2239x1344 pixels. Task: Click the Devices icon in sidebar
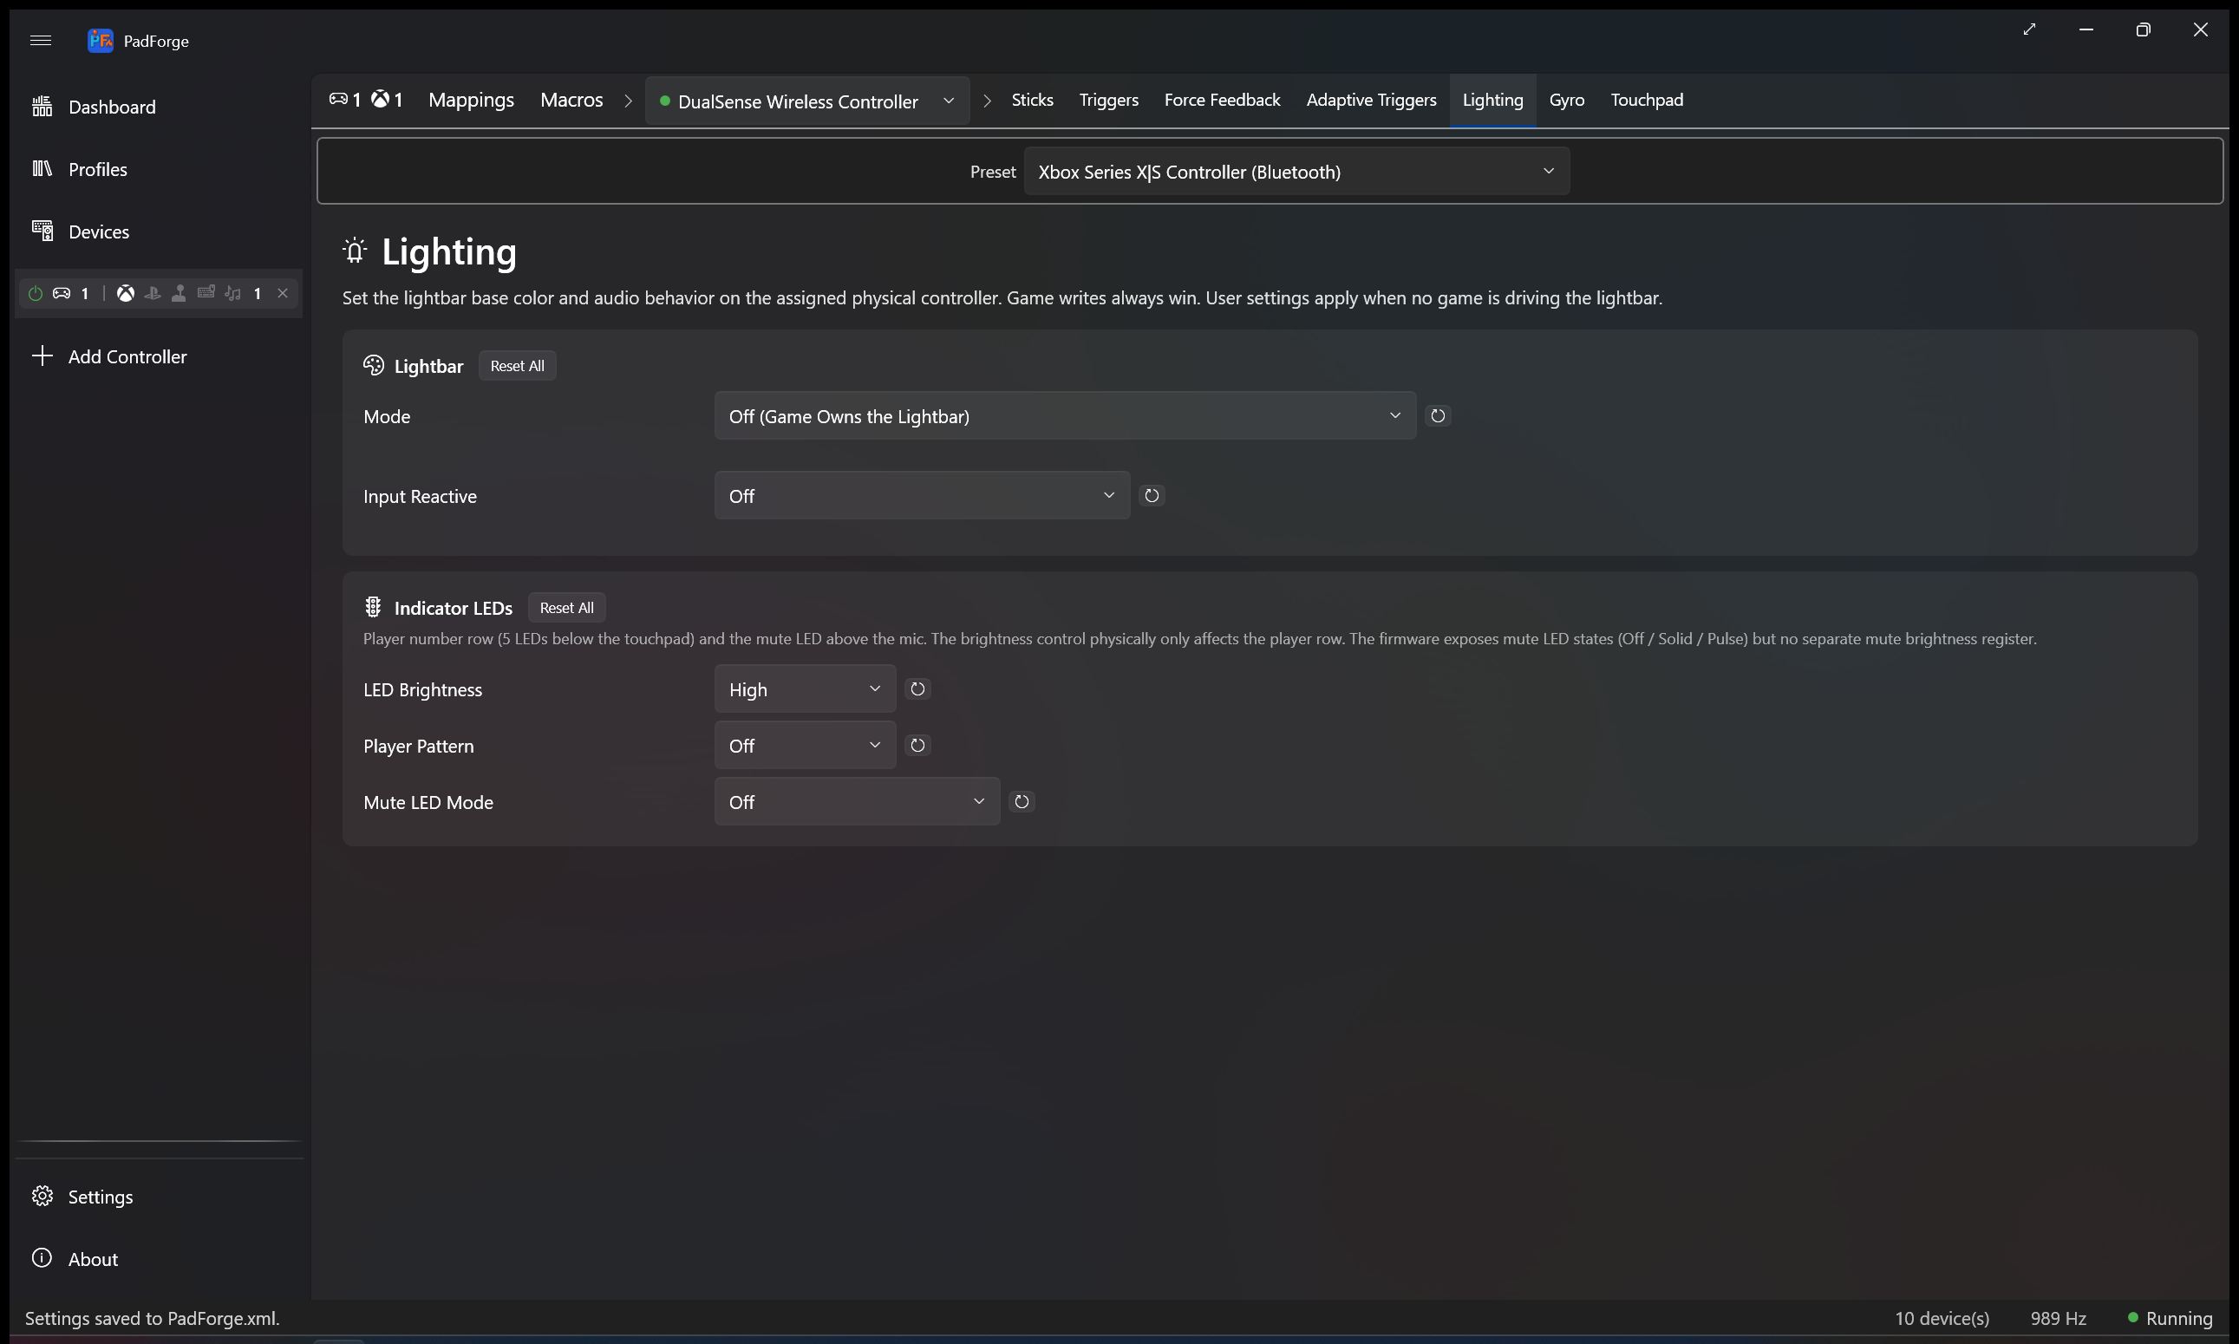click(42, 231)
